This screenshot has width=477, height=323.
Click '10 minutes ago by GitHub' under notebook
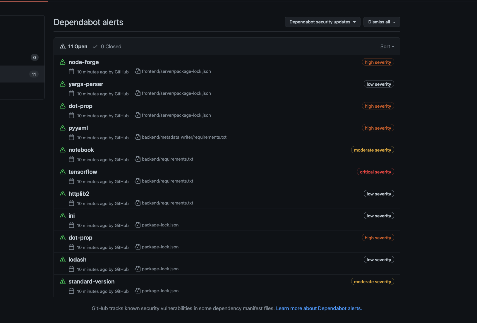point(103,159)
